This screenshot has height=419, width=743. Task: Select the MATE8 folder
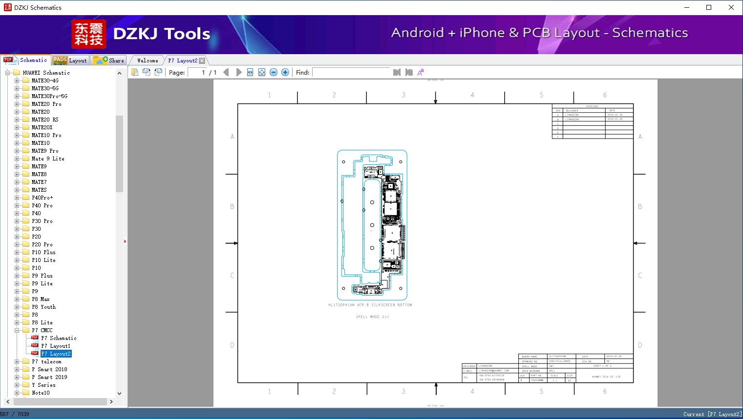(x=39, y=174)
